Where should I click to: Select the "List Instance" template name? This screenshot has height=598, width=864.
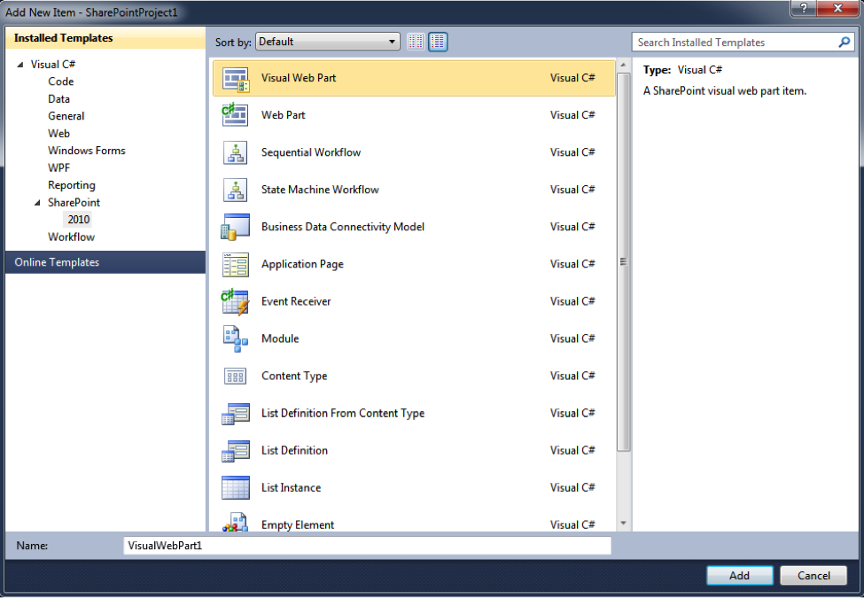click(x=291, y=488)
